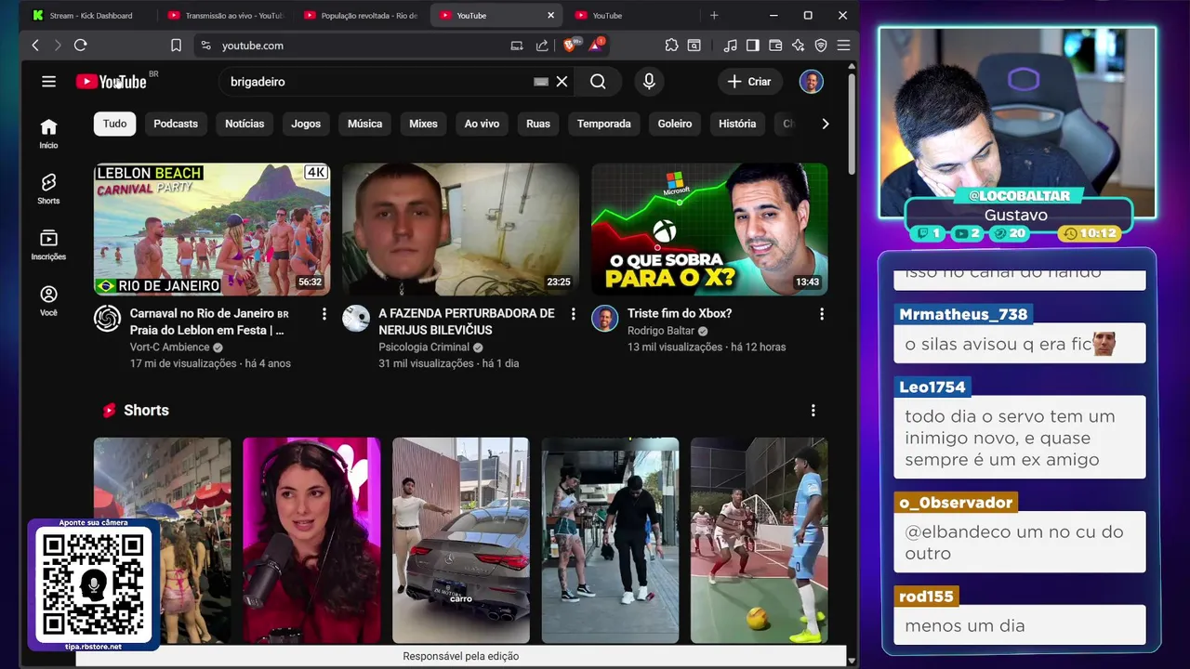The image size is (1190, 669).
Task: Open the Você section in sidebar
Action: tap(48, 300)
